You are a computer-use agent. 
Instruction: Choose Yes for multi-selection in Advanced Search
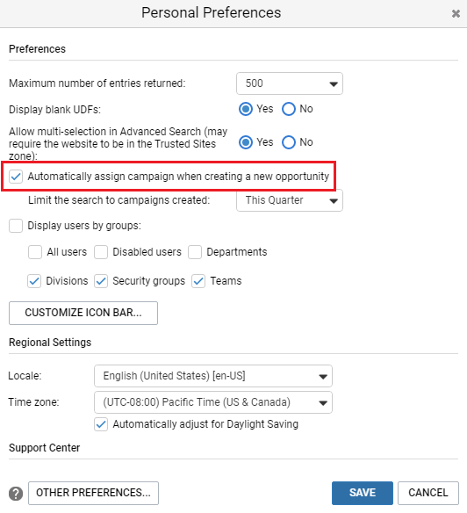pos(246,142)
